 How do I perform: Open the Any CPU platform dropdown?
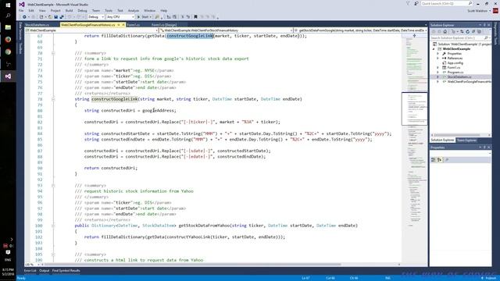click(120, 17)
